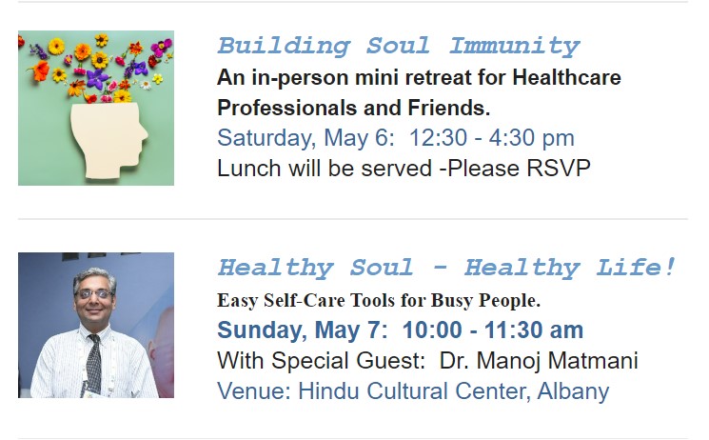Click the flowers and head silhouette image
Image resolution: width=709 pixels, height=440 pixels.
pos(96,109)
